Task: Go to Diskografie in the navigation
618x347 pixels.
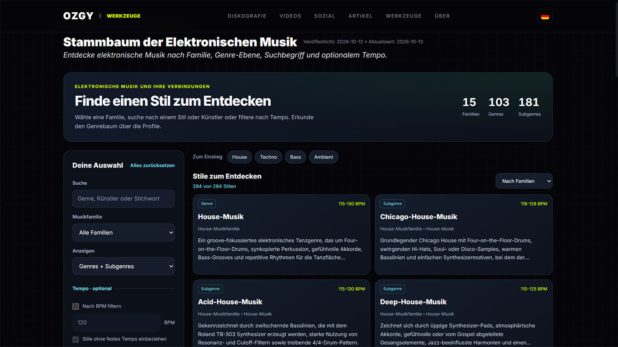Action: tap(247, 16)
